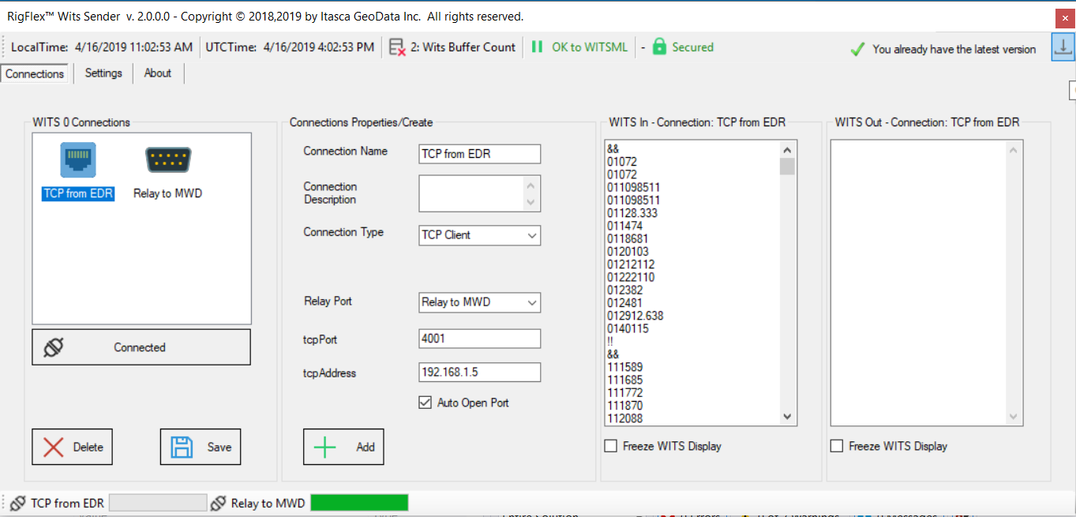Enable Freeze WITS Display for WITS Out

[x=837, y=447]
